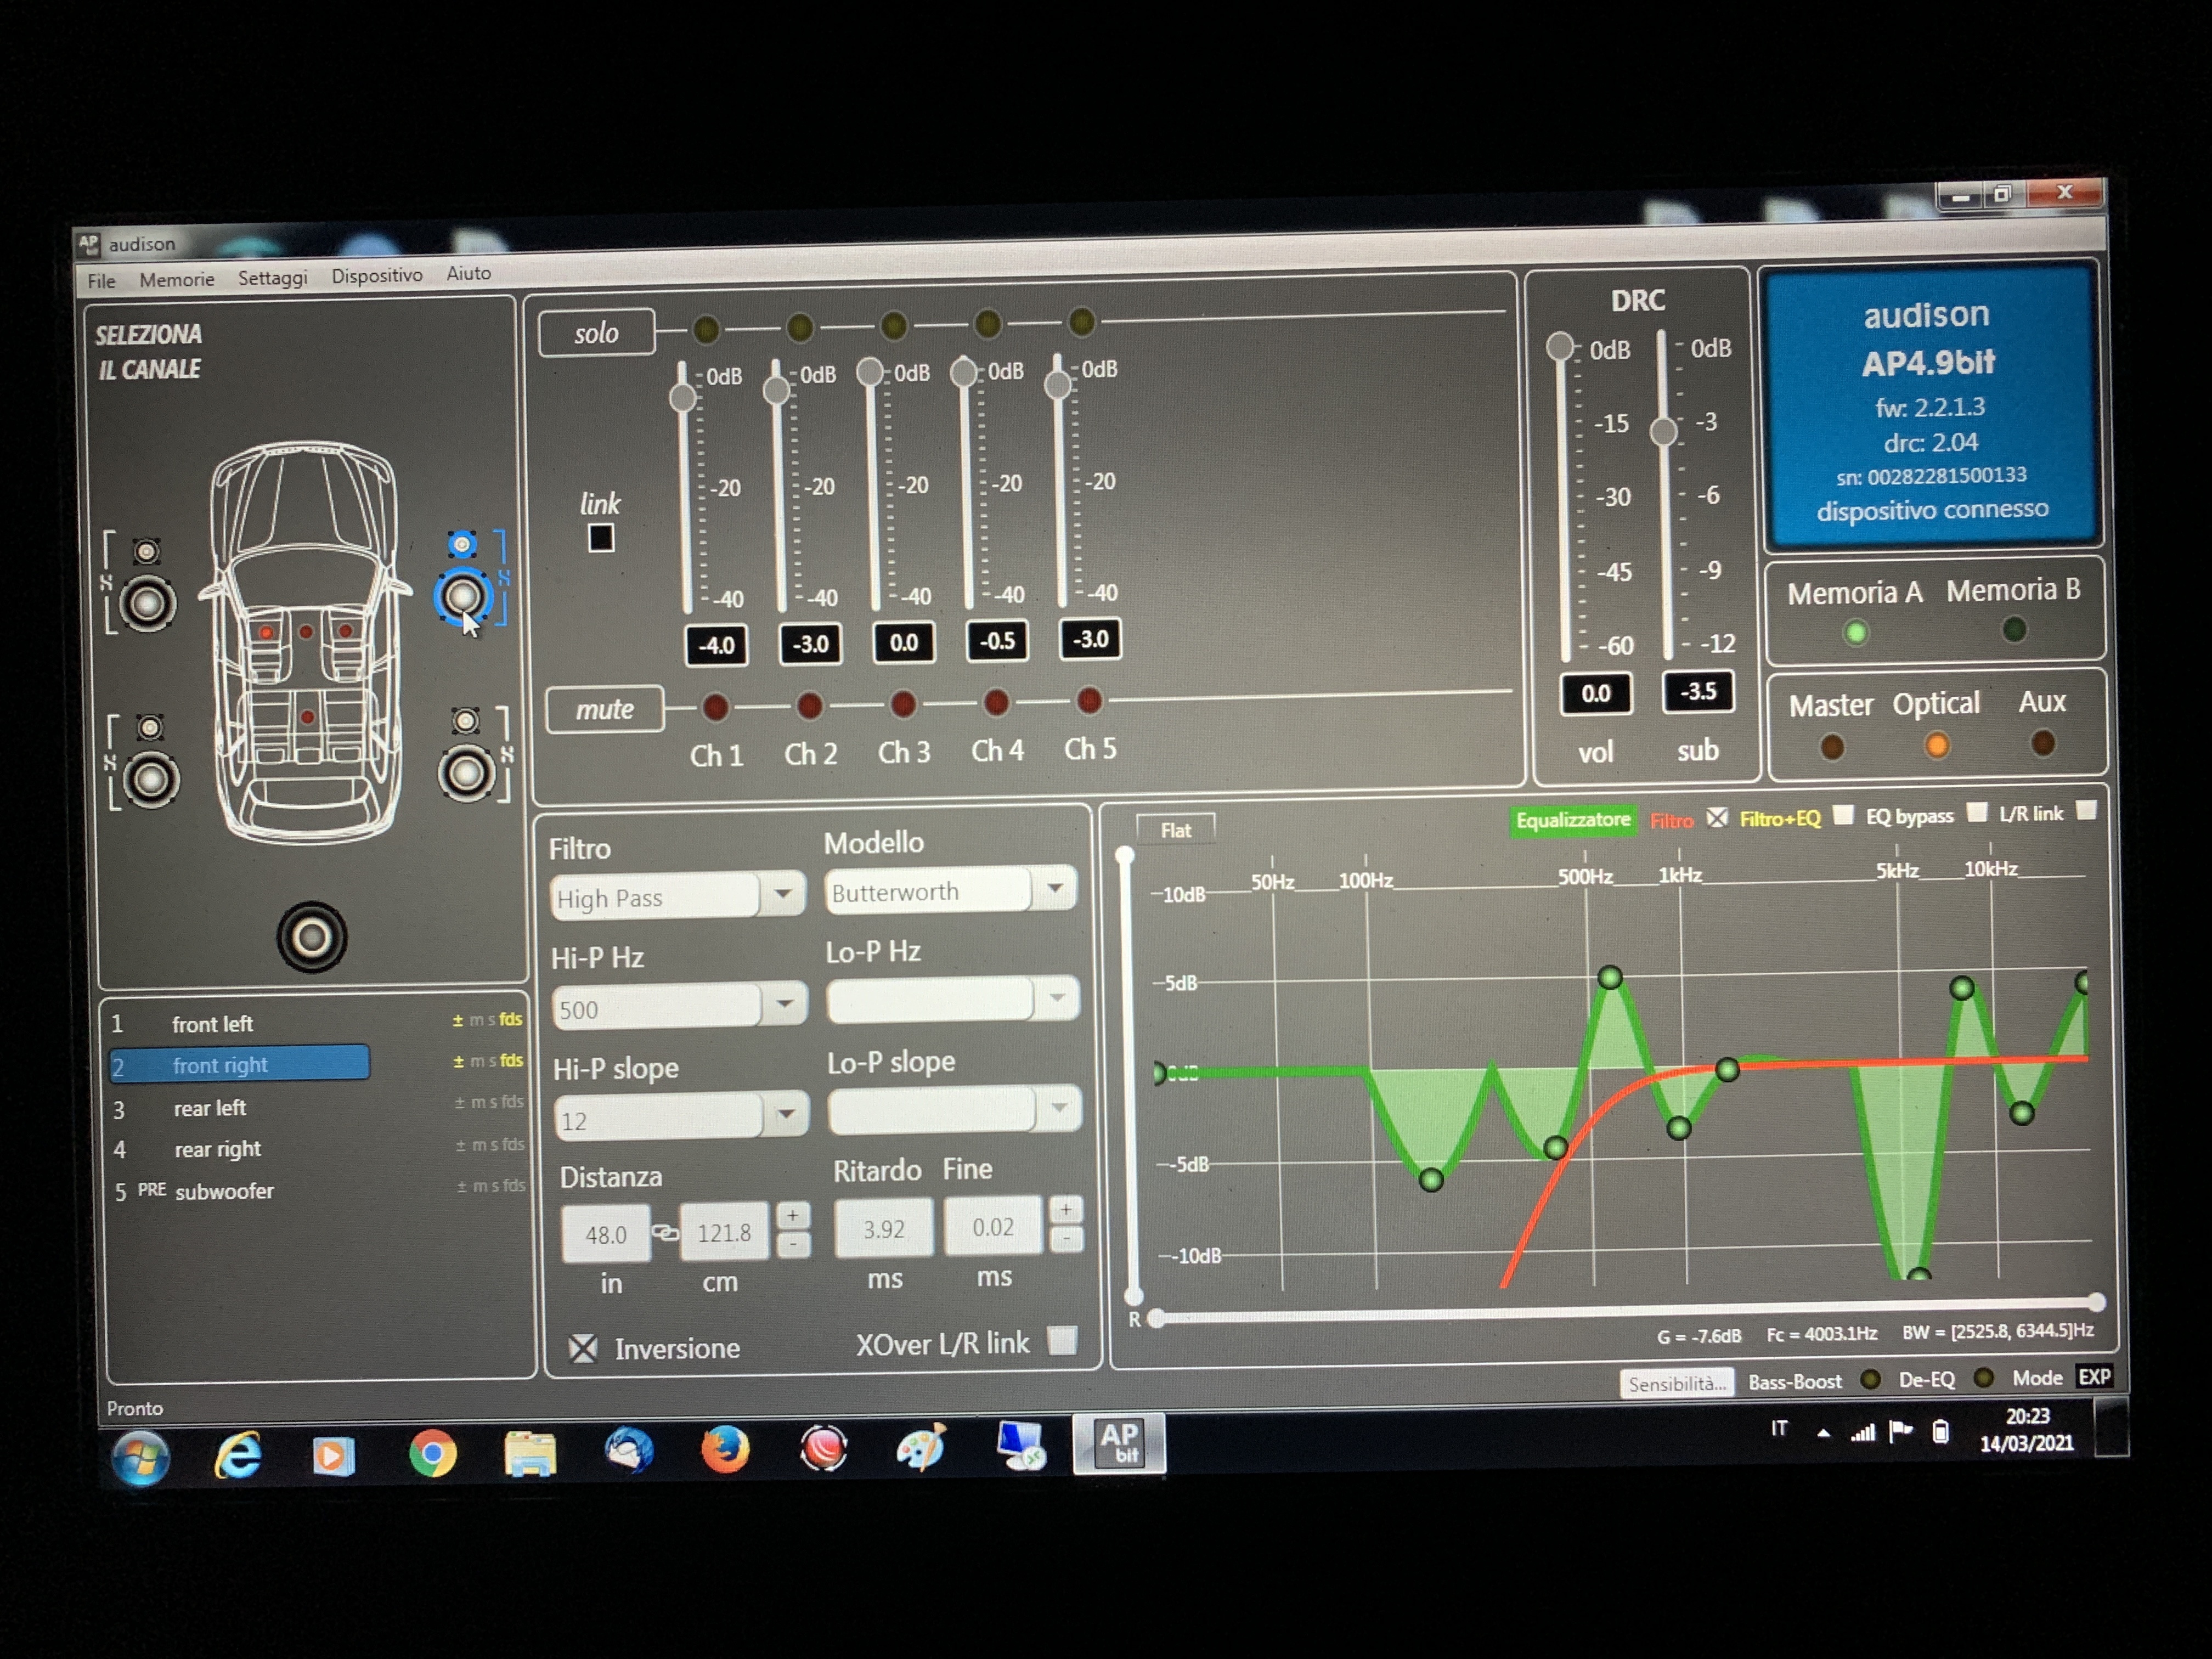Image resolution: width=2212 pixels, height=1659 pixels.
Task: Open the File menu
Action: point(101,281)
